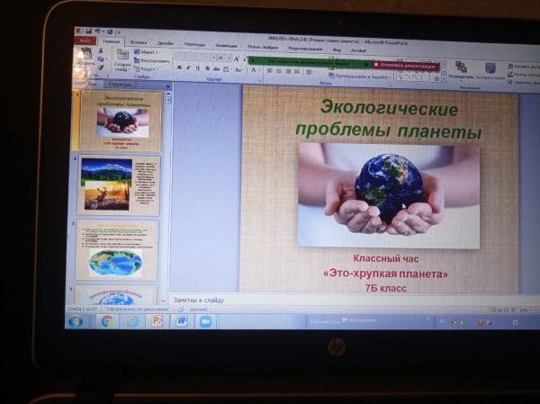Image resolution: width=540 pixels, height=404 pixels.
Task: Open the font size dropdown
Action: 220,57
